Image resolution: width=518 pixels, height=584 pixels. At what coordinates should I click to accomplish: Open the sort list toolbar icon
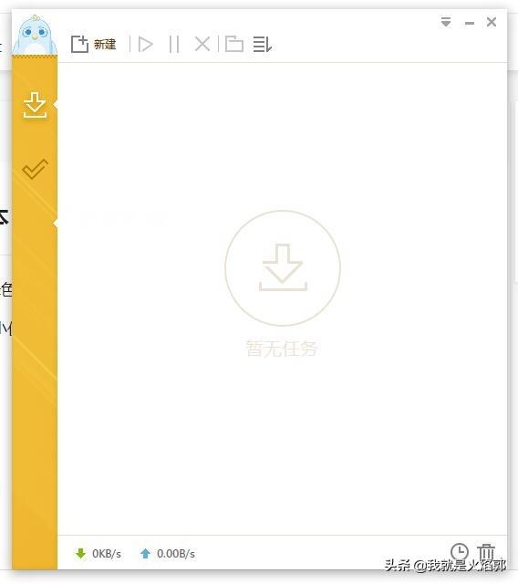(x=263, y=45)
